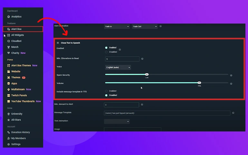Click the Merch shirt icon
Screen dimensions: 248x155
pyautogui.click(x=8, y=47)
